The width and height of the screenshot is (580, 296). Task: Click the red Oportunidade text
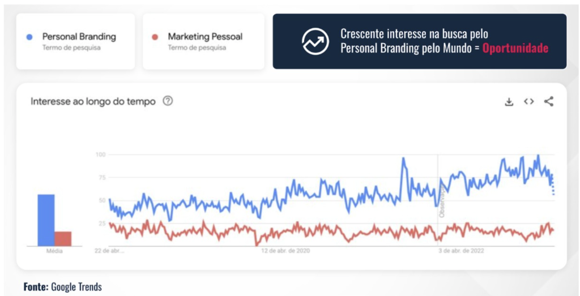pos(515,49)
